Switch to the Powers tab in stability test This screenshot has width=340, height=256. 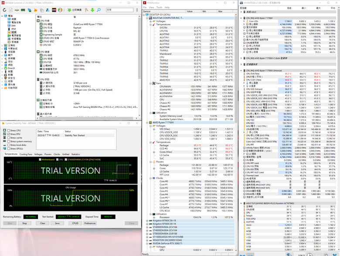pyautogui.click(x=48, y=154)
